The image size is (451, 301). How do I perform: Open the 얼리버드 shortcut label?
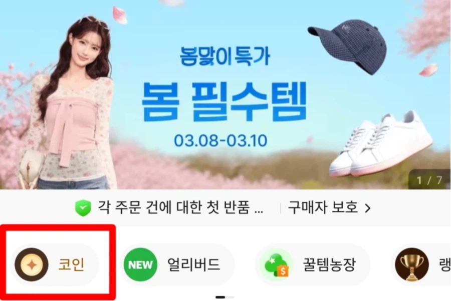click(x=193, y=264)
